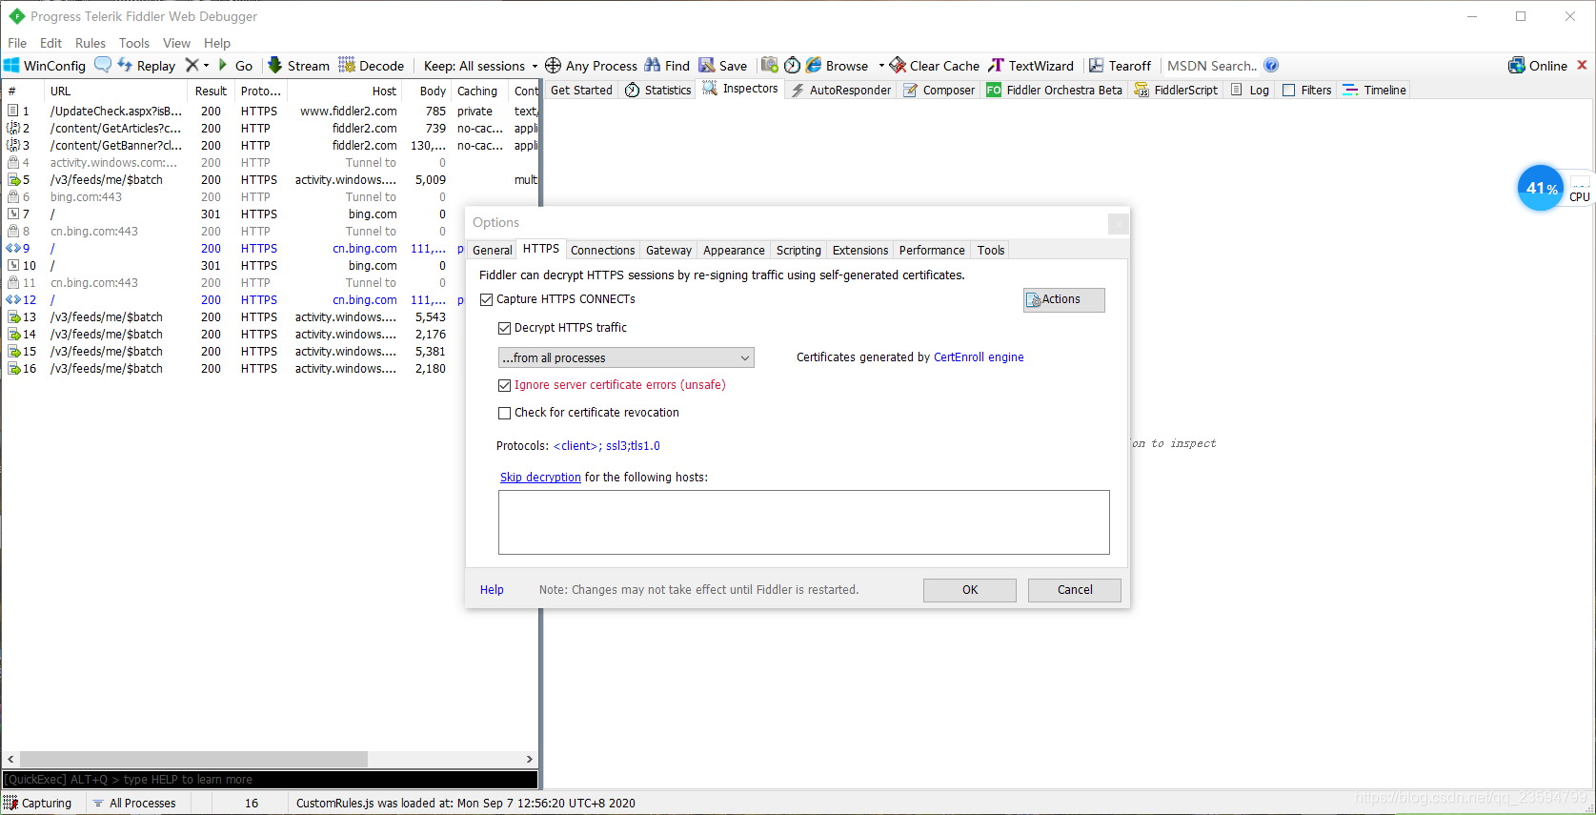The image size is (1596, 815).
Task: Click the Any Process target icon
Action: click(553, 66)
